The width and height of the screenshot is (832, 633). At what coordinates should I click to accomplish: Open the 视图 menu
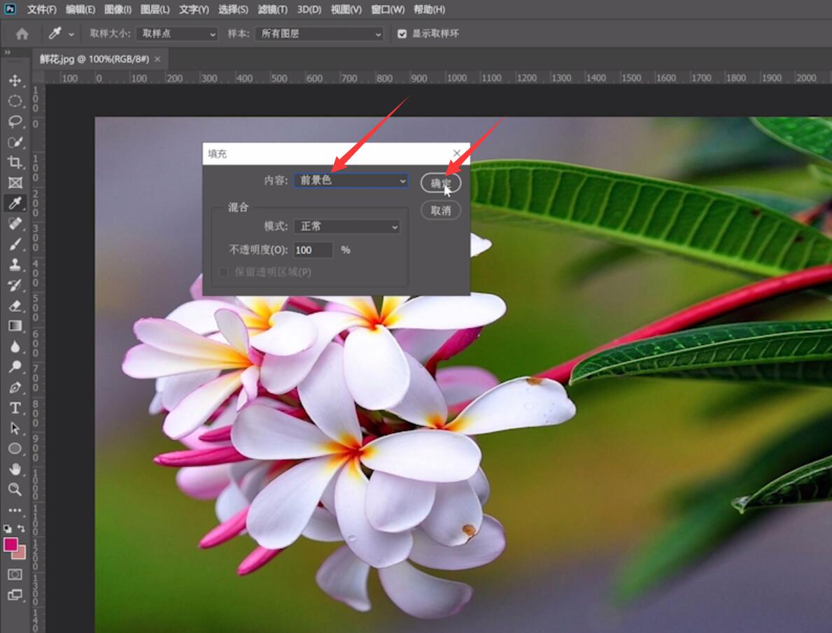click(346, 10)
